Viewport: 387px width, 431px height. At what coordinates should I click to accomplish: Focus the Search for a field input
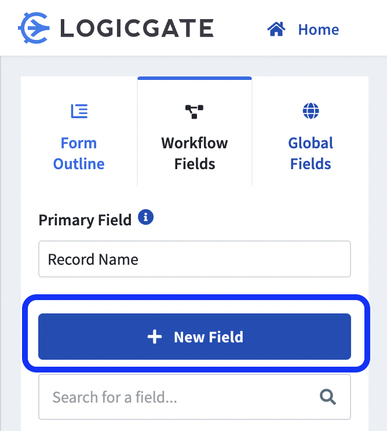(195, 397)
